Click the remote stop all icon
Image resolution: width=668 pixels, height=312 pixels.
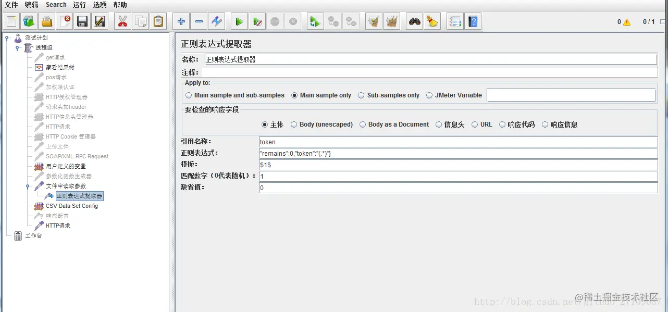point(333,21)
